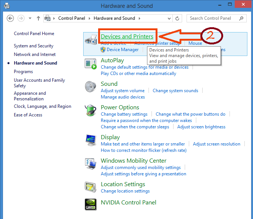
Task: Click Manage audio devices link
Action: [123, 97]
